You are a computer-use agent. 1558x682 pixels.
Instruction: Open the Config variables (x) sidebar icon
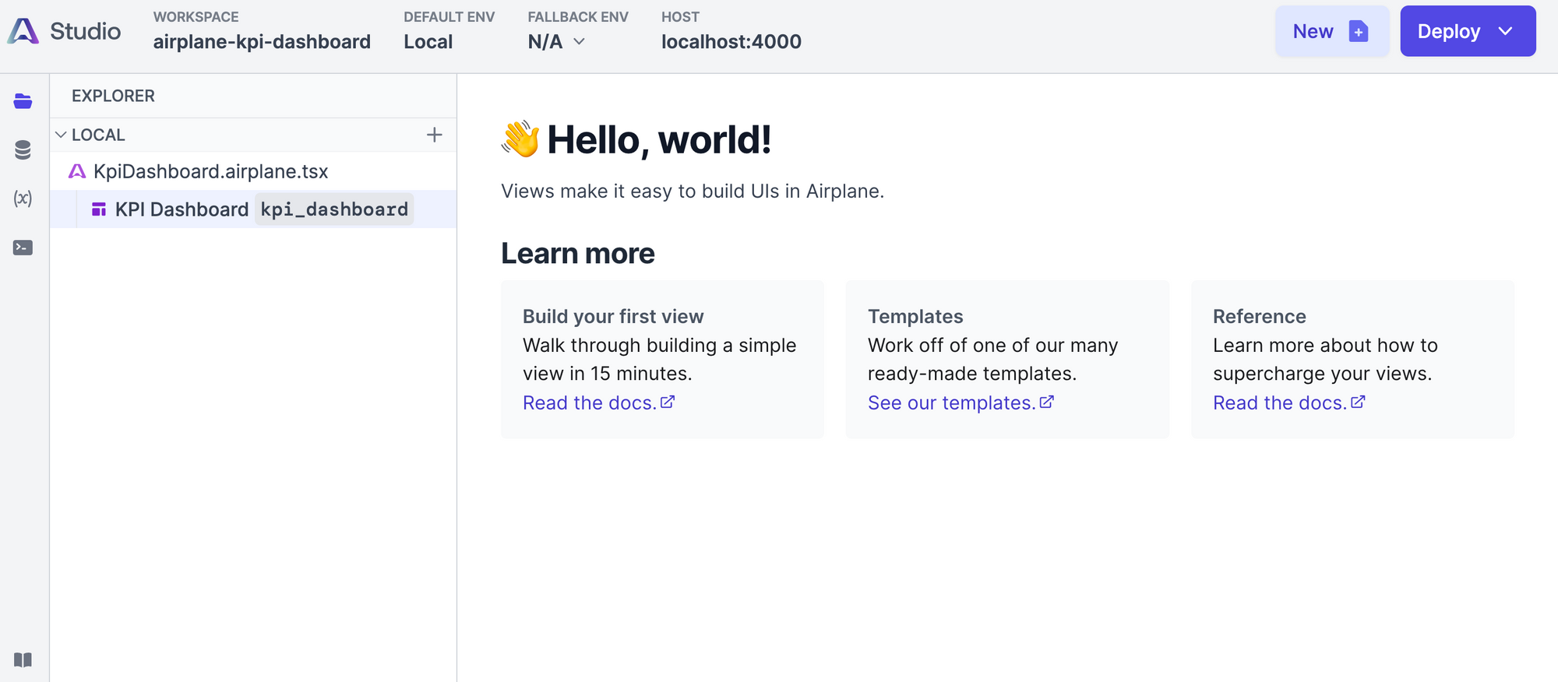(23, 199)
